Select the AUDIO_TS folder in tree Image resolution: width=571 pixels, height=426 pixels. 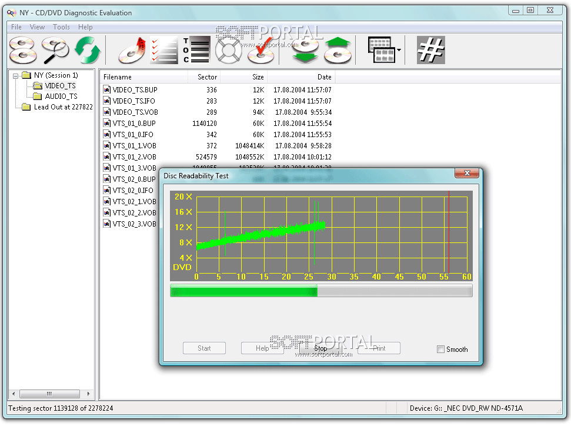click(61, 96)
